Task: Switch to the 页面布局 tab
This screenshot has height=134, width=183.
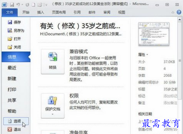Action: pyautogui.click(x=59, y=12)
